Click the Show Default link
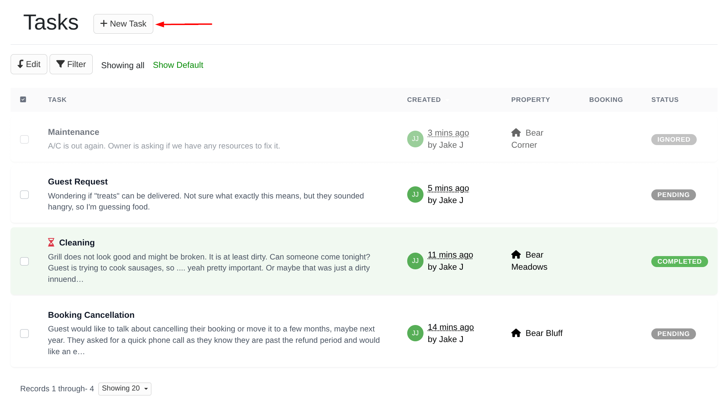Viewport: 727px width, 400px height. (x=178, y=65)
